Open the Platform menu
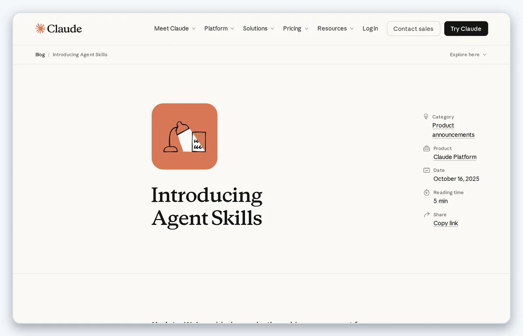523x336 pixels. coord(219,28)
